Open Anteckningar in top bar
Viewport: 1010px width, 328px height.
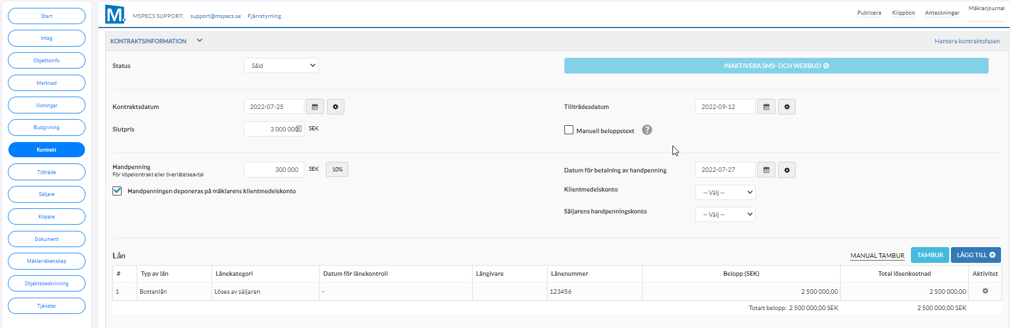click(942, 13)
